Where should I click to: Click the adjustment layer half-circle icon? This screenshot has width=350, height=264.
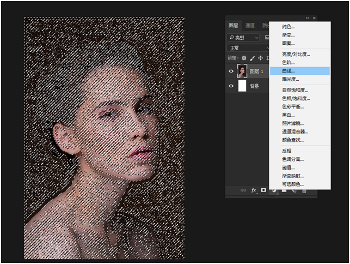[x=274, y=190]
